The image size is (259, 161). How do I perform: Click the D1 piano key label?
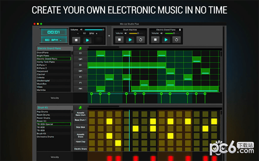[80, 65]
